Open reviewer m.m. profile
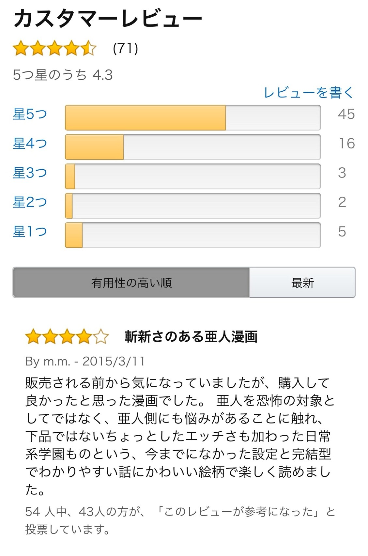The image size is (368, 556). (57, 361)
